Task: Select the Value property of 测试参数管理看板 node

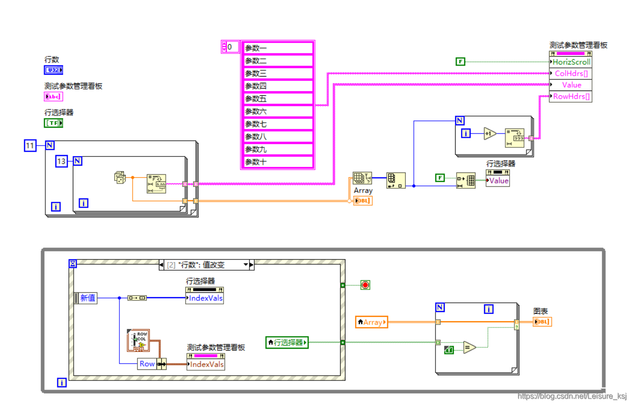Action: pos(571,85)
